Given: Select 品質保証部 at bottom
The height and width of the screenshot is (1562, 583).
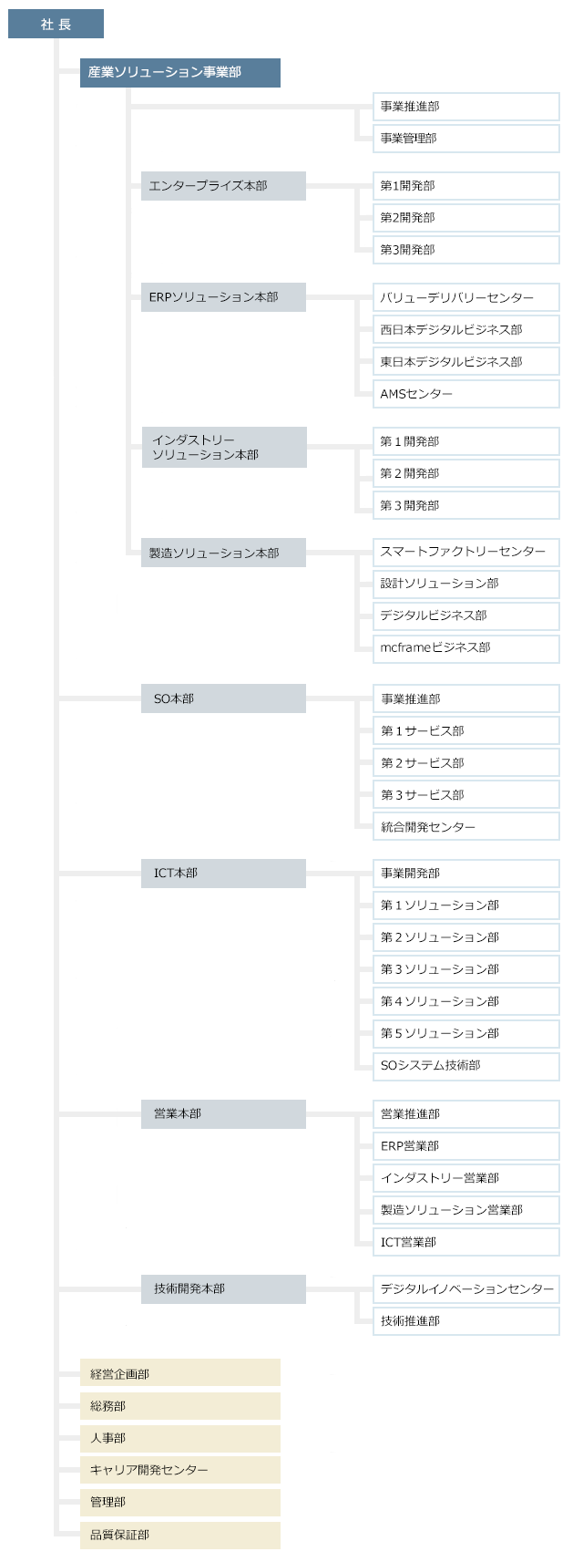Looking at the screenshot, I should coord(179,1535).
